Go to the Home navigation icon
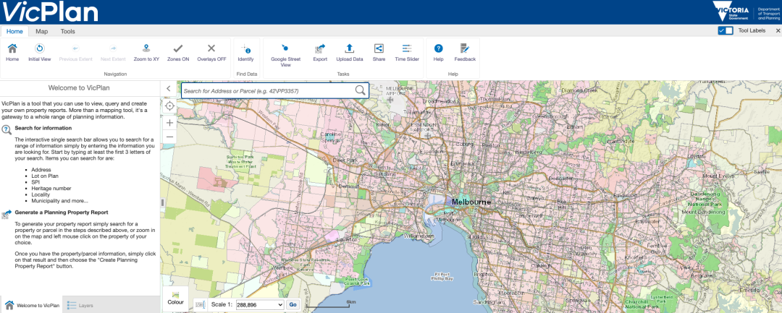Screen dimensions: 782x313 point(12,52)
